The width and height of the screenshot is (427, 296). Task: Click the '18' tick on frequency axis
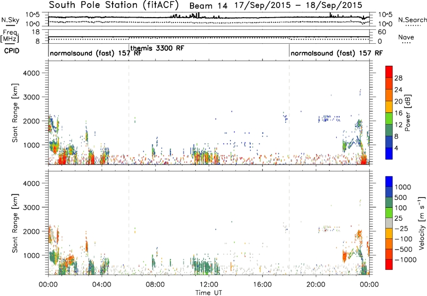(x=36, y=32)
